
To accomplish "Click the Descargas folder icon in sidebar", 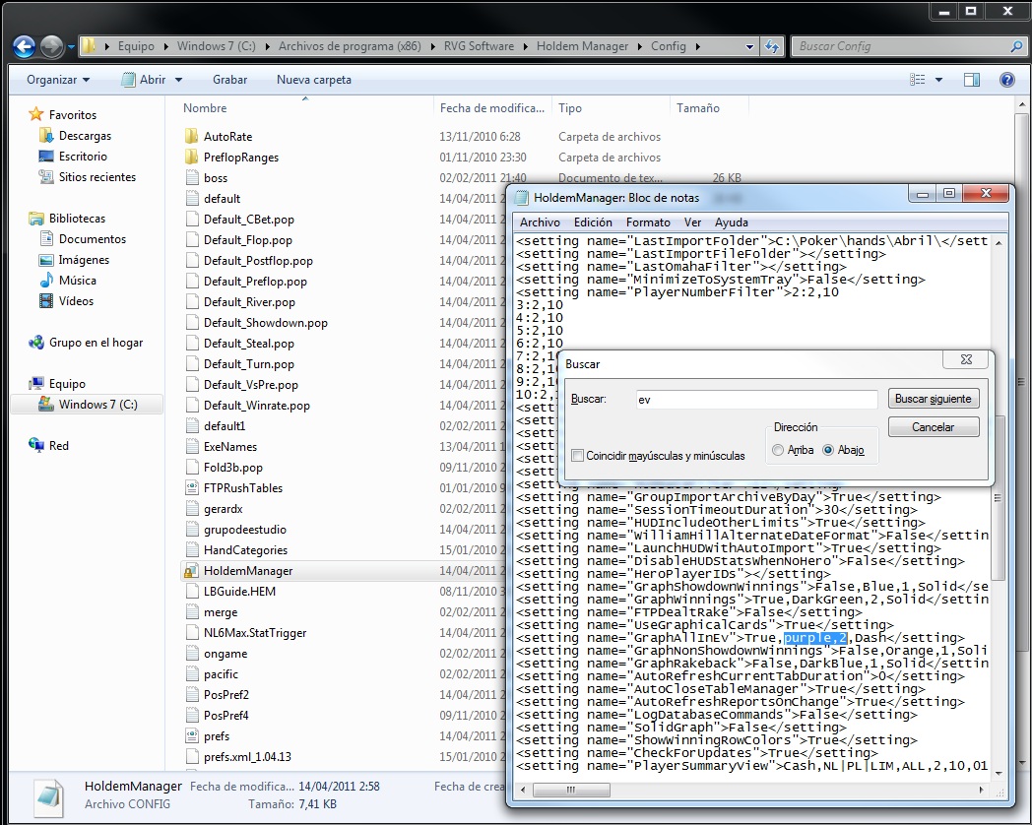I will click(46, 136).
